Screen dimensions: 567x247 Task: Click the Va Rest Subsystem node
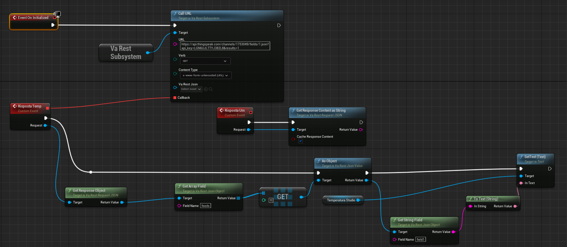(x=126, y=53)
